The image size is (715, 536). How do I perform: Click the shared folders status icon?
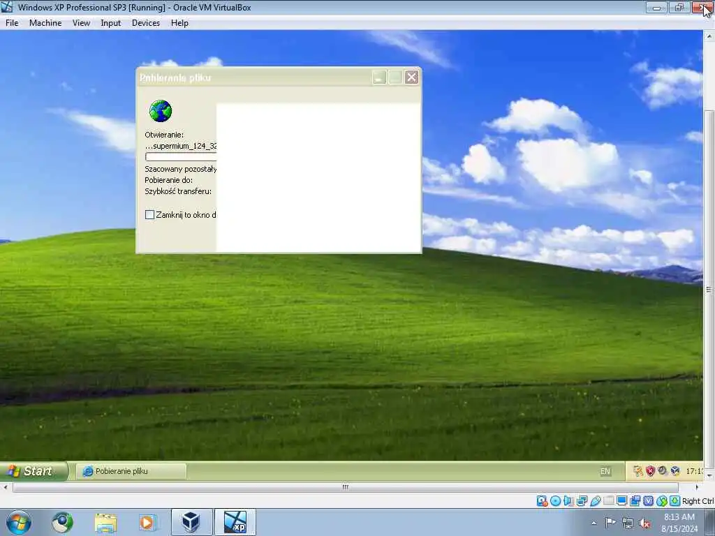[608, 501]
